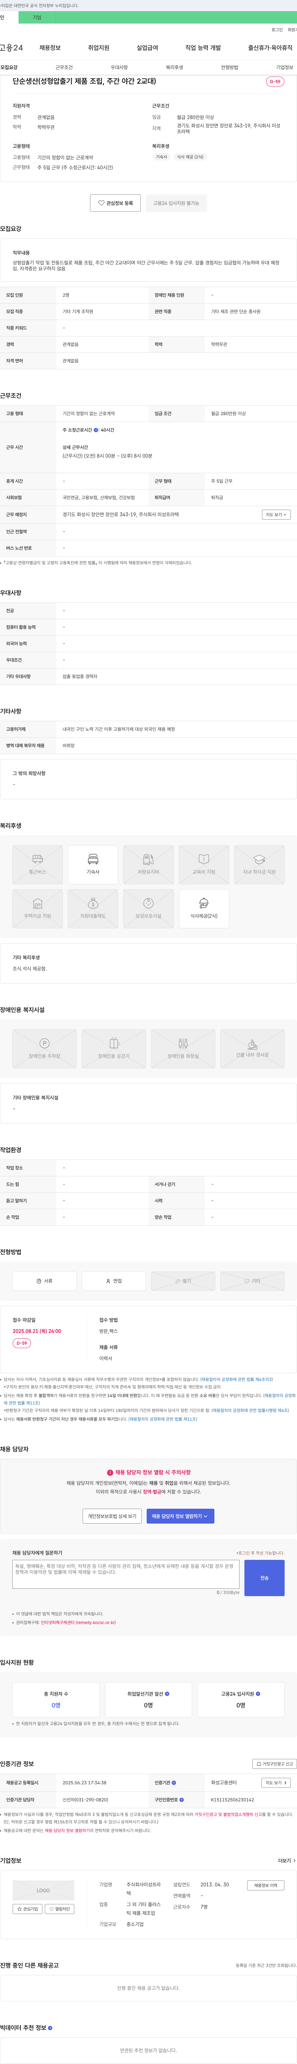Click the 장애인용 주차장 icon
The height and width of the screenshot is (2064, 297).
pos(45,1049)
